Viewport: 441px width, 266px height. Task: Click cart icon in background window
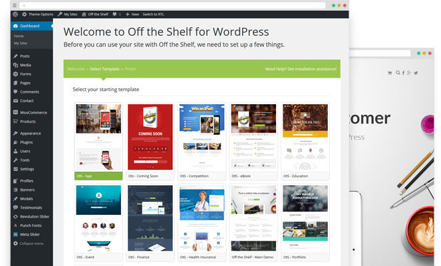tap(390, 73)
